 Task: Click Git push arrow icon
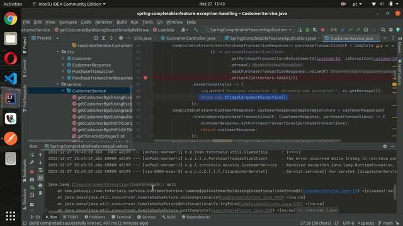[358, 30]
